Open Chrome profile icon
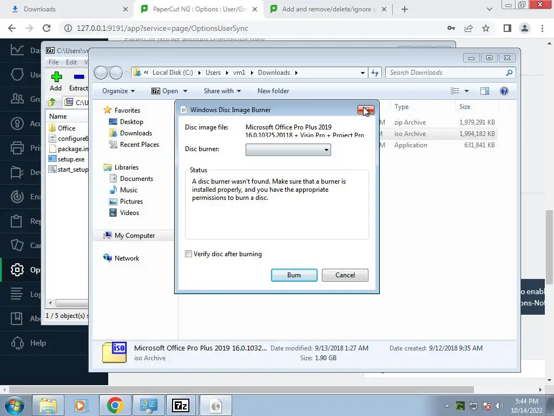Screen dimensions: 554x416 coord(525,28)
